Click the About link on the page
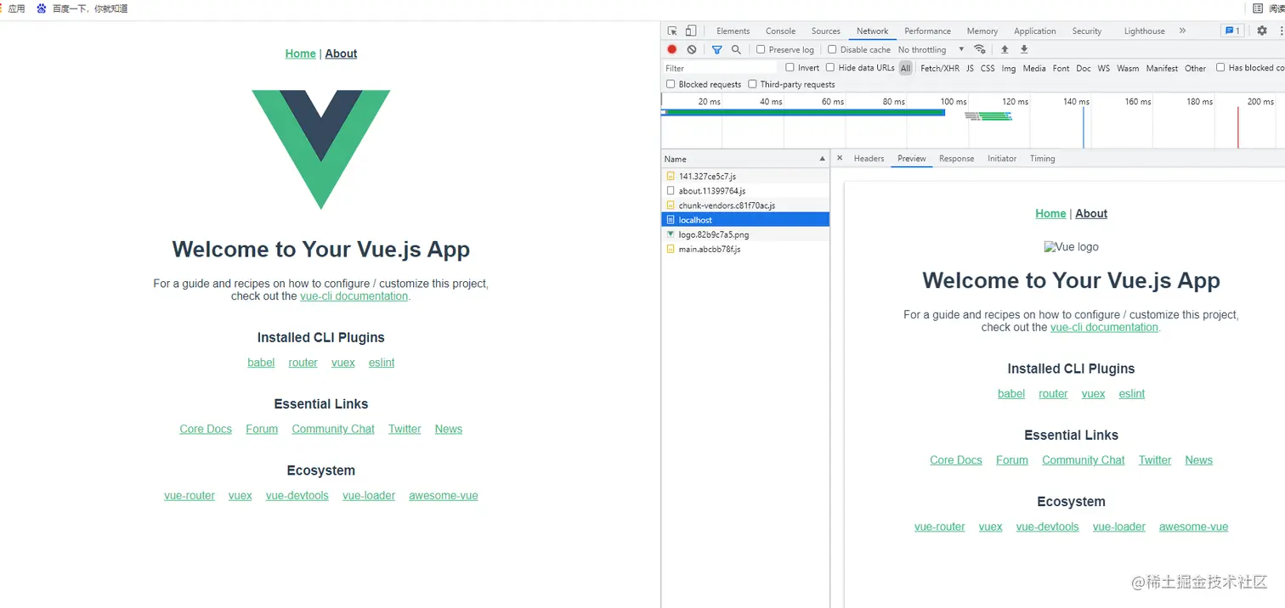1285x608 pixels. click(341, 53)
